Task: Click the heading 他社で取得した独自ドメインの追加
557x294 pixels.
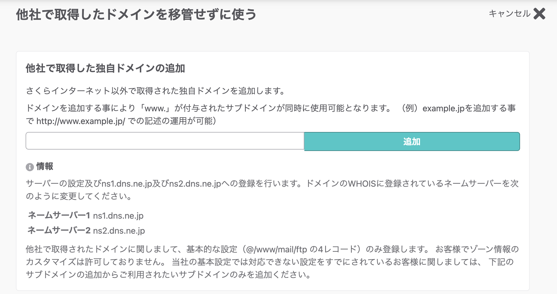Action: [105, 68]
